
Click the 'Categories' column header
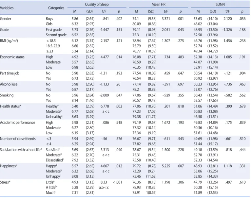coord(56,8)
